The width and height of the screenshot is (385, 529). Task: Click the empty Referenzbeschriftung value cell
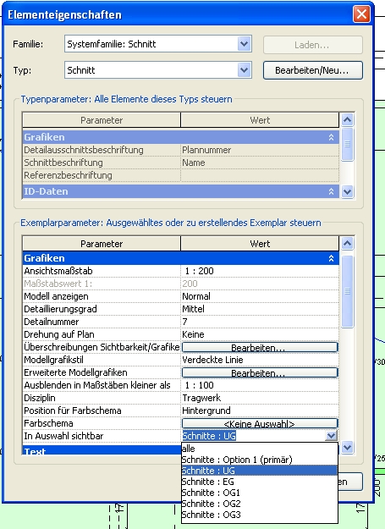click(260, 175)
